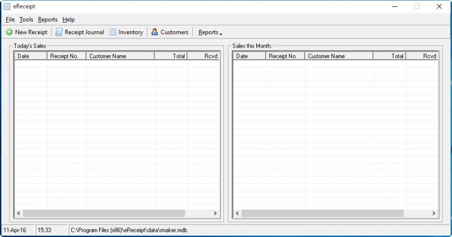Image resolution: width=452 pixels, height=237 pixels.
Task: Click left scroll arrow in Today's Sales
Action: pos(19,213)
